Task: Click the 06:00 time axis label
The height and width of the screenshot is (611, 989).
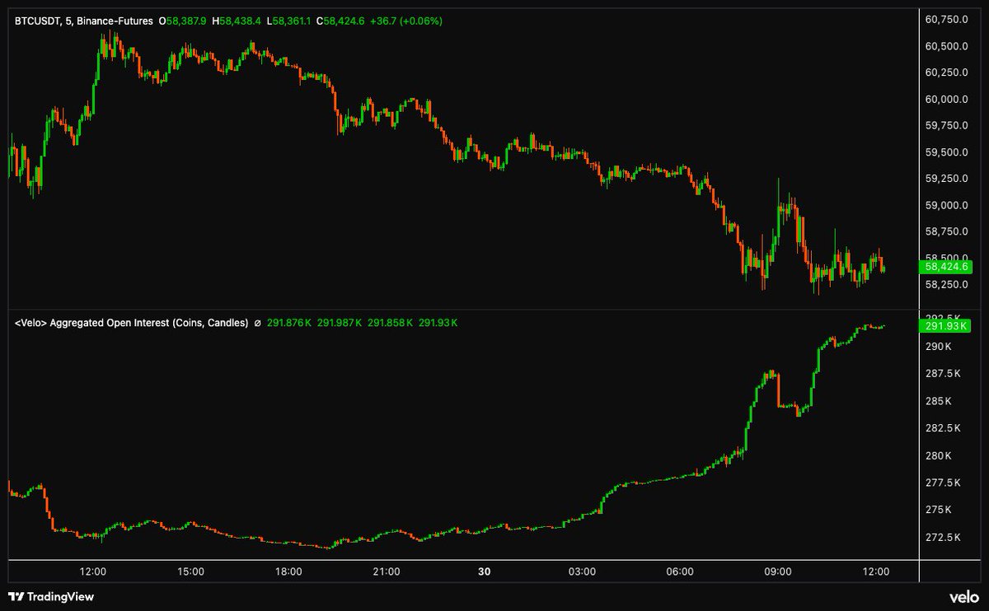Action: [680, 571]
